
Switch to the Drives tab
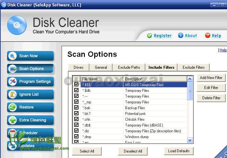(x=78, y=67)
